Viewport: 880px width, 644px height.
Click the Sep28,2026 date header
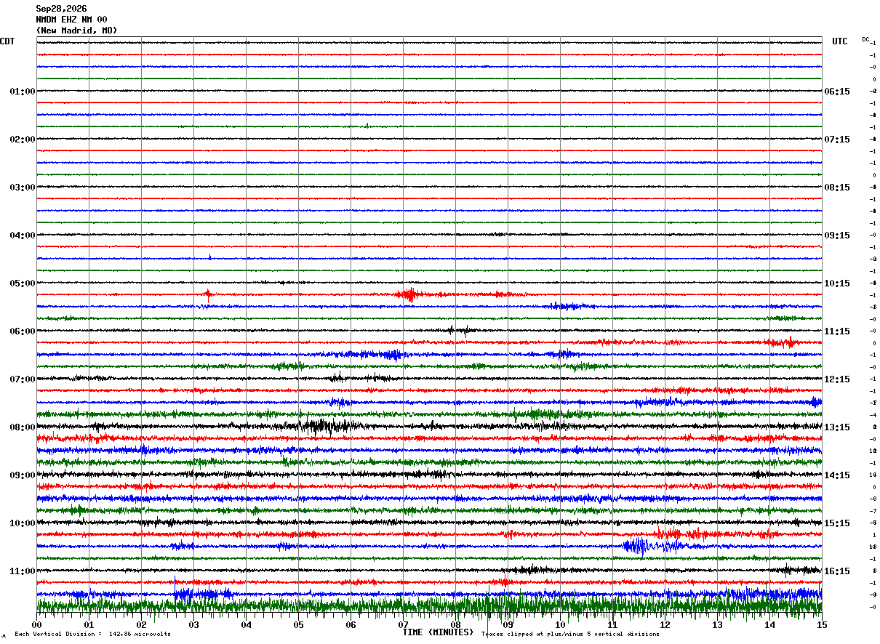pyautogui.click(x=61, y=9)
